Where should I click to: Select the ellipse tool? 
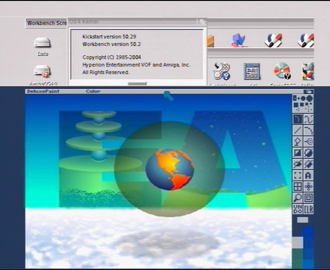pos(298,164)
